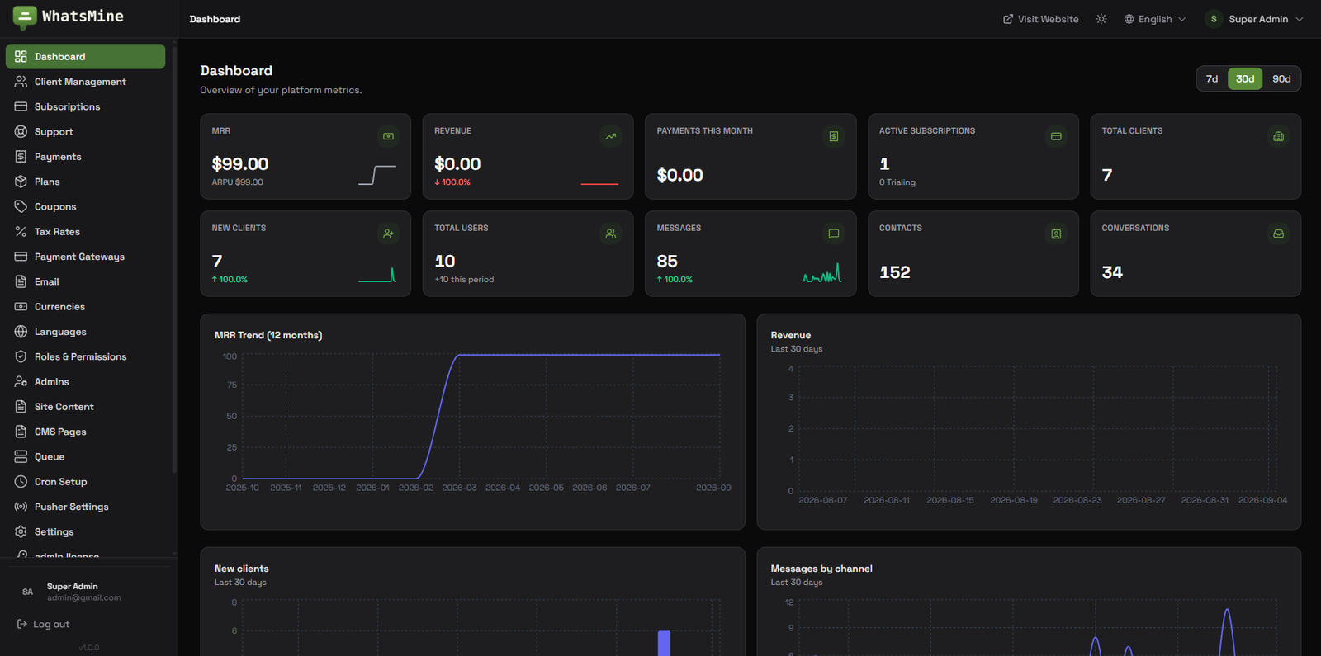Click the admin@gmail.com email text
Image resolution: width=1321 pixels, height=656 pixels.
83,597
